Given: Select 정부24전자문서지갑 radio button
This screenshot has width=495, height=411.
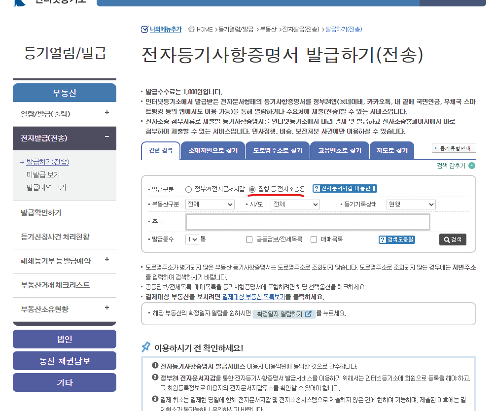Looking at the screenshot, I should [x=188, y=189].
